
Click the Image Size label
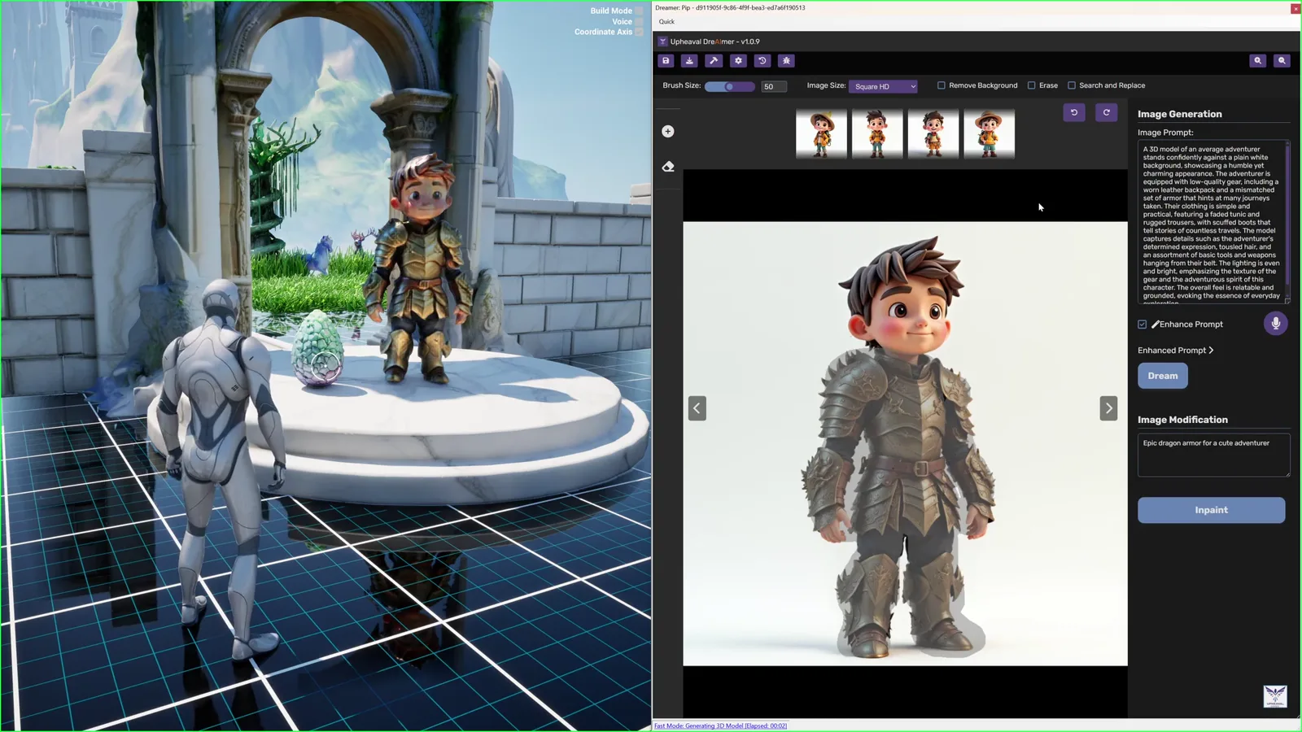(x=826, y=85)
